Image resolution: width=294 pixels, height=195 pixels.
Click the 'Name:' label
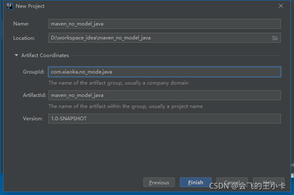click(x=21, y=24)
